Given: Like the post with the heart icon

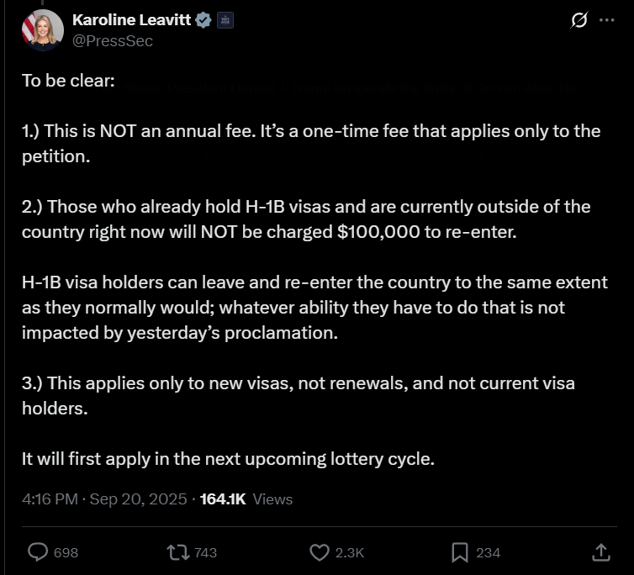Looking at the screenshot, I should tap(320, 551).
